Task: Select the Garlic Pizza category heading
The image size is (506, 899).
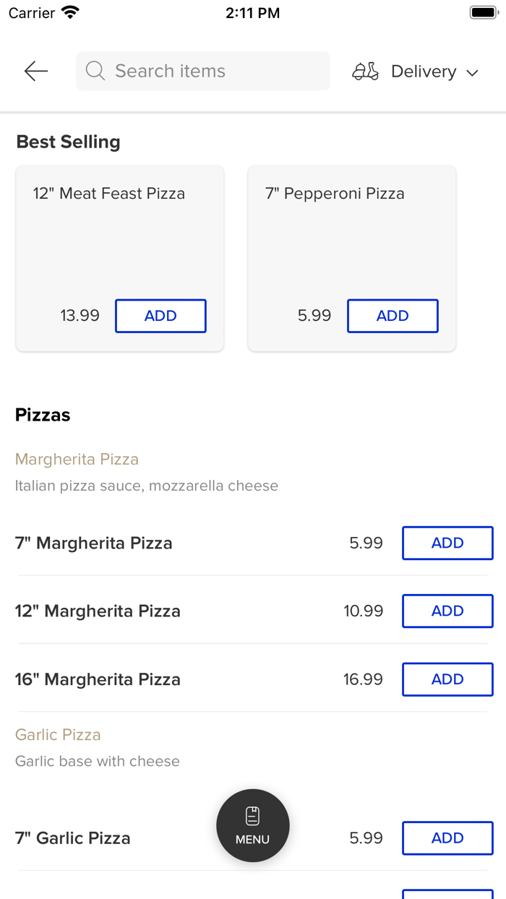Action: 58,734
